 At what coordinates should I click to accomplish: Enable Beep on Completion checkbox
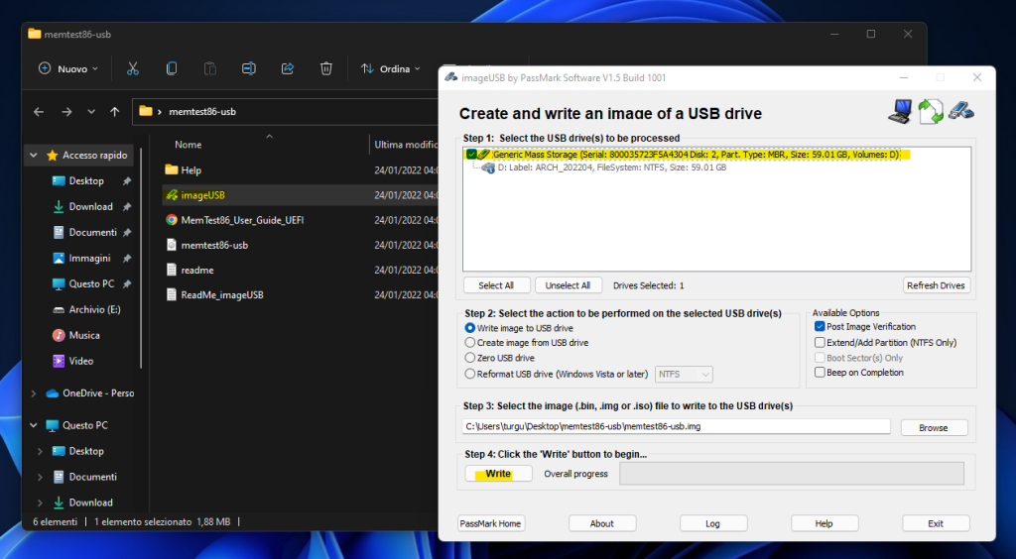click(x=820, y=373)
